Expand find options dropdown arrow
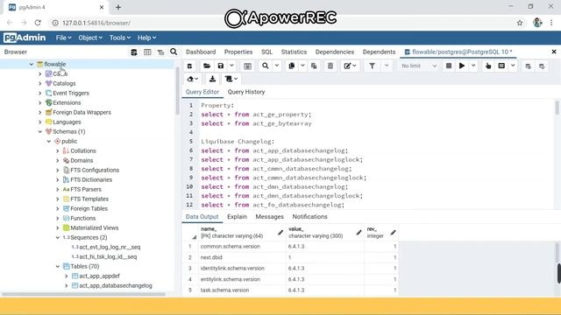This screenshot has width=561, height=315. tap(277, 66)
